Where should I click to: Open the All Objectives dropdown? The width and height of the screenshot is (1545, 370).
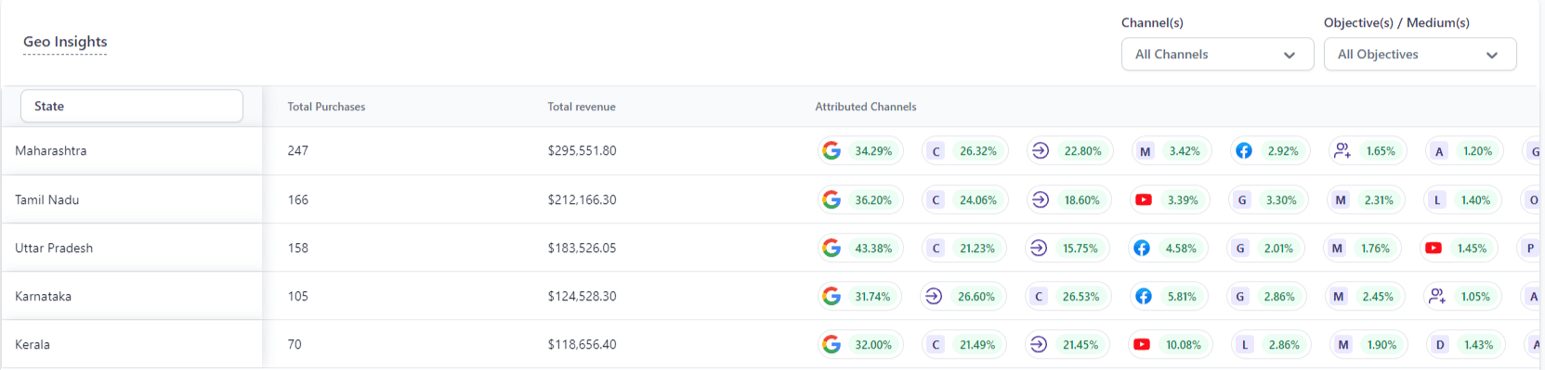[x=1420, y=54]
